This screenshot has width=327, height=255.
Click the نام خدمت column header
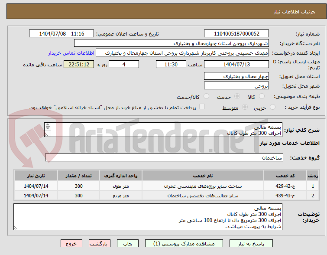tap(203, 176)
